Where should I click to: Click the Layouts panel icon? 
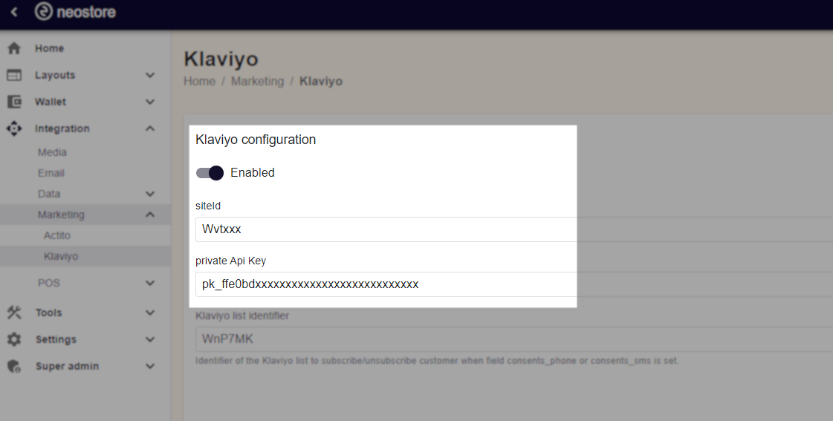click(13, 75)
